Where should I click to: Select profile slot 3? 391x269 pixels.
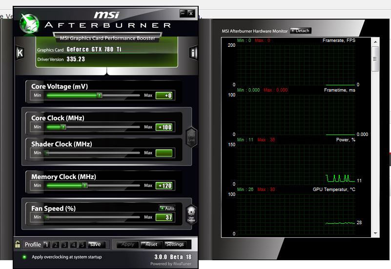coord(64,244)
